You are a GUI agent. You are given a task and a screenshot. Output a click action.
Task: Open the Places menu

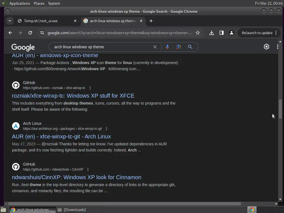point(39,3)
